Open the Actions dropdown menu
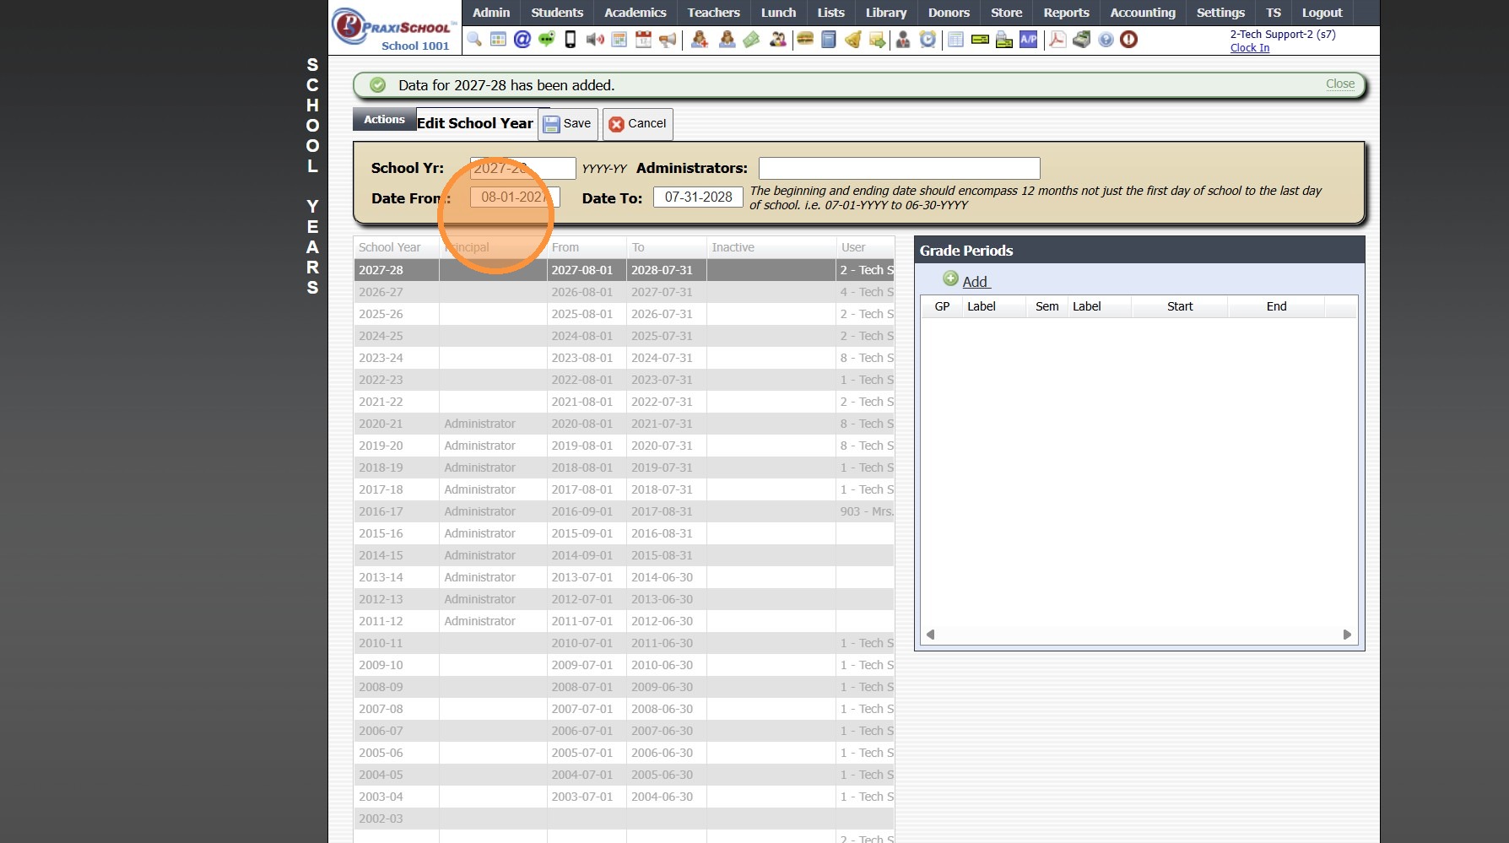This screenshot has width=1509, height=843. [384, 120]
